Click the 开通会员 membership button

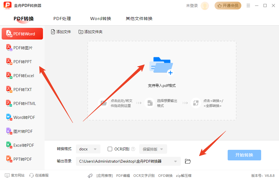click(x=228, y=6)
